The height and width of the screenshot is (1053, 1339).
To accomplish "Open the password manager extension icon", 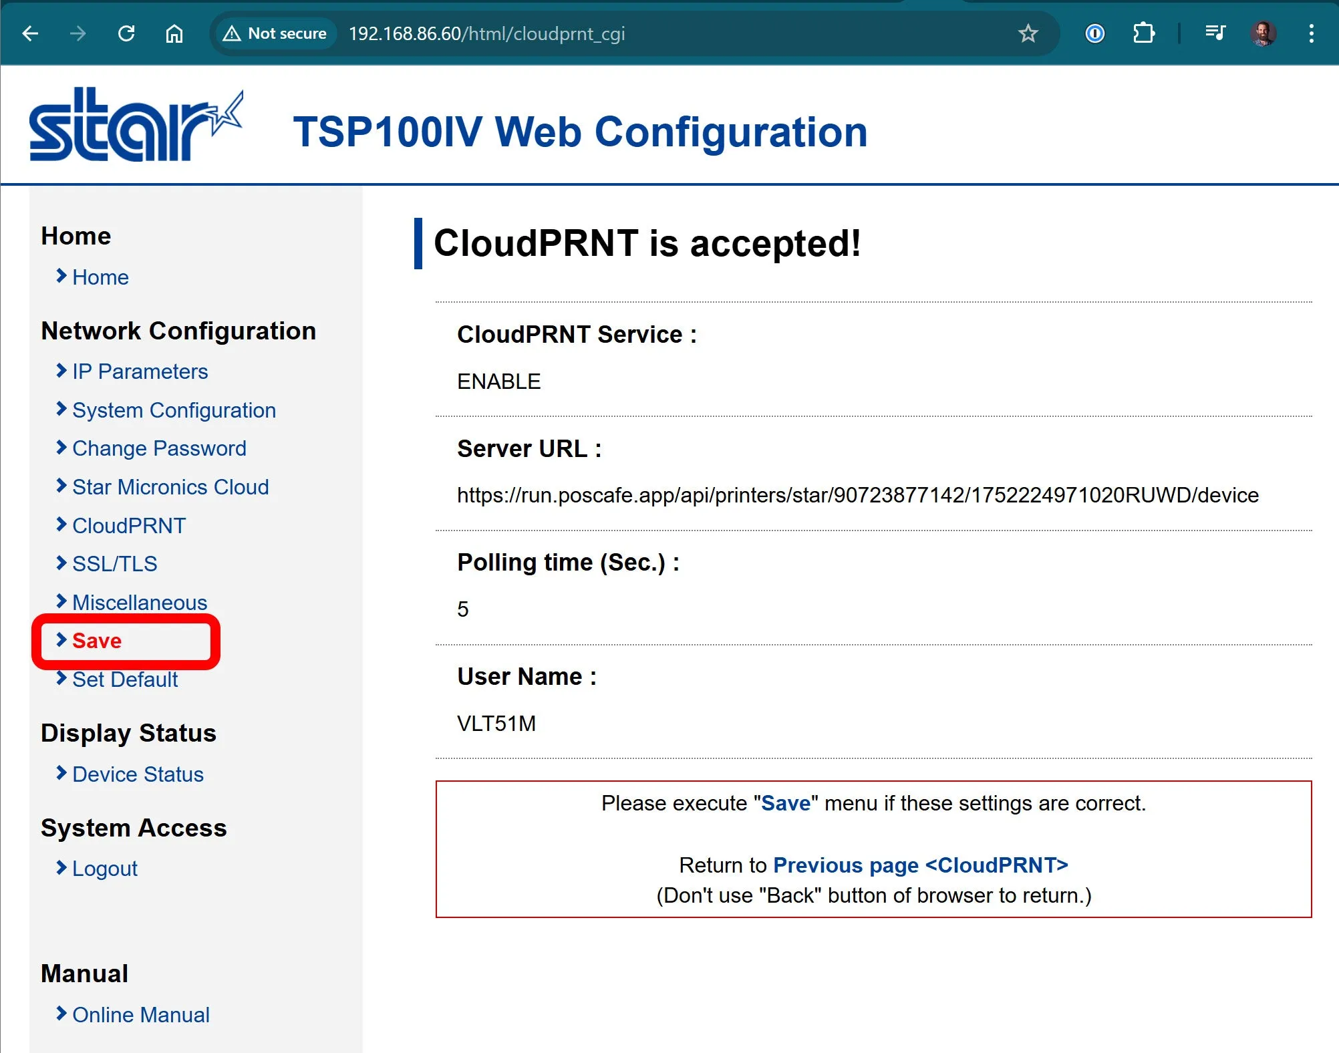I will 1094,33.
